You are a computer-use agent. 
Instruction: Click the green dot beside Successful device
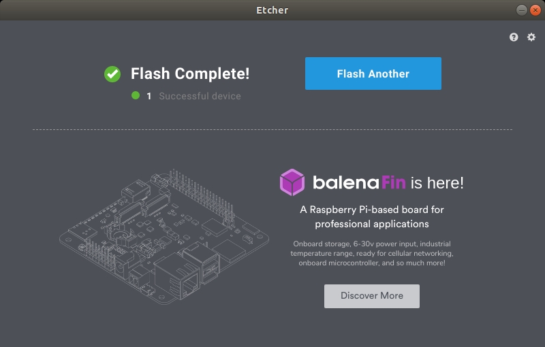pos(136,96)
